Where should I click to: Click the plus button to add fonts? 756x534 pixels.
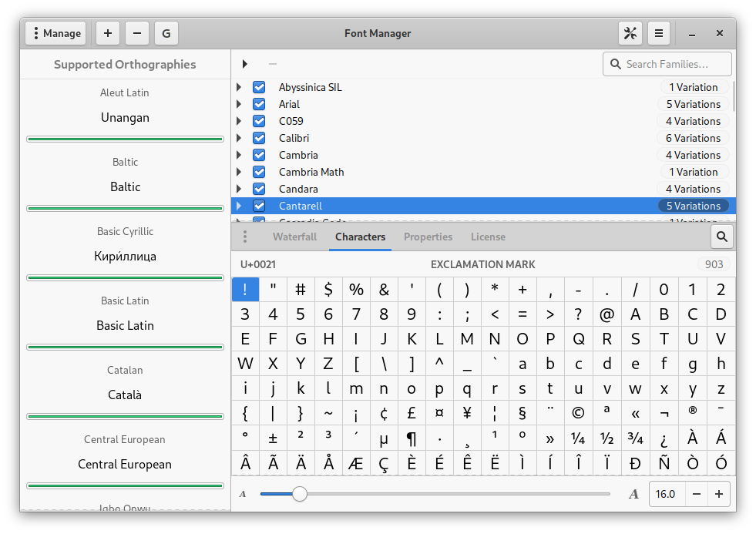click(x=108, y=33)
